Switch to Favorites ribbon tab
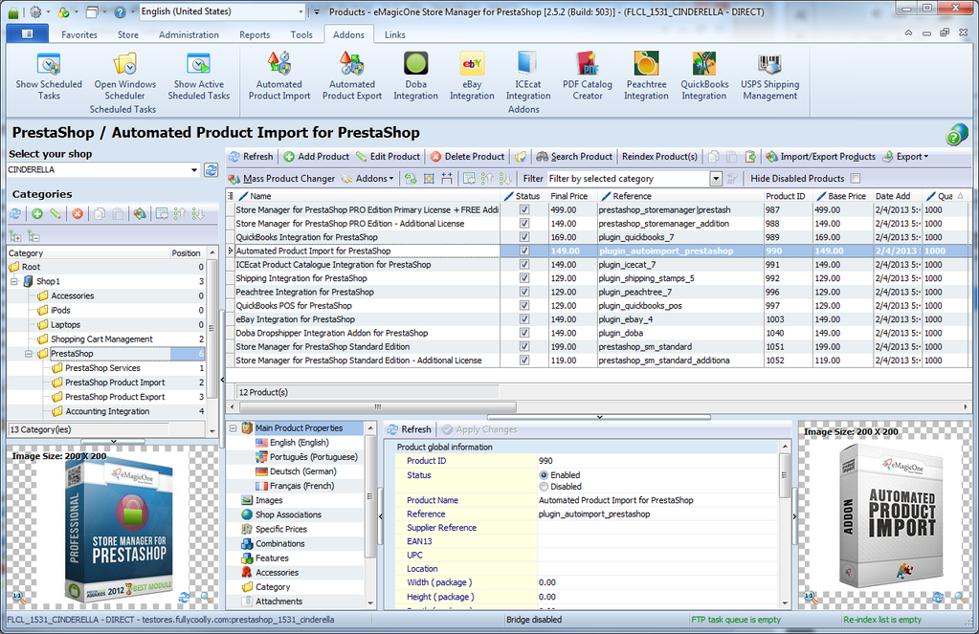Viewport: 979px width, 634px height. pos(79,35)
